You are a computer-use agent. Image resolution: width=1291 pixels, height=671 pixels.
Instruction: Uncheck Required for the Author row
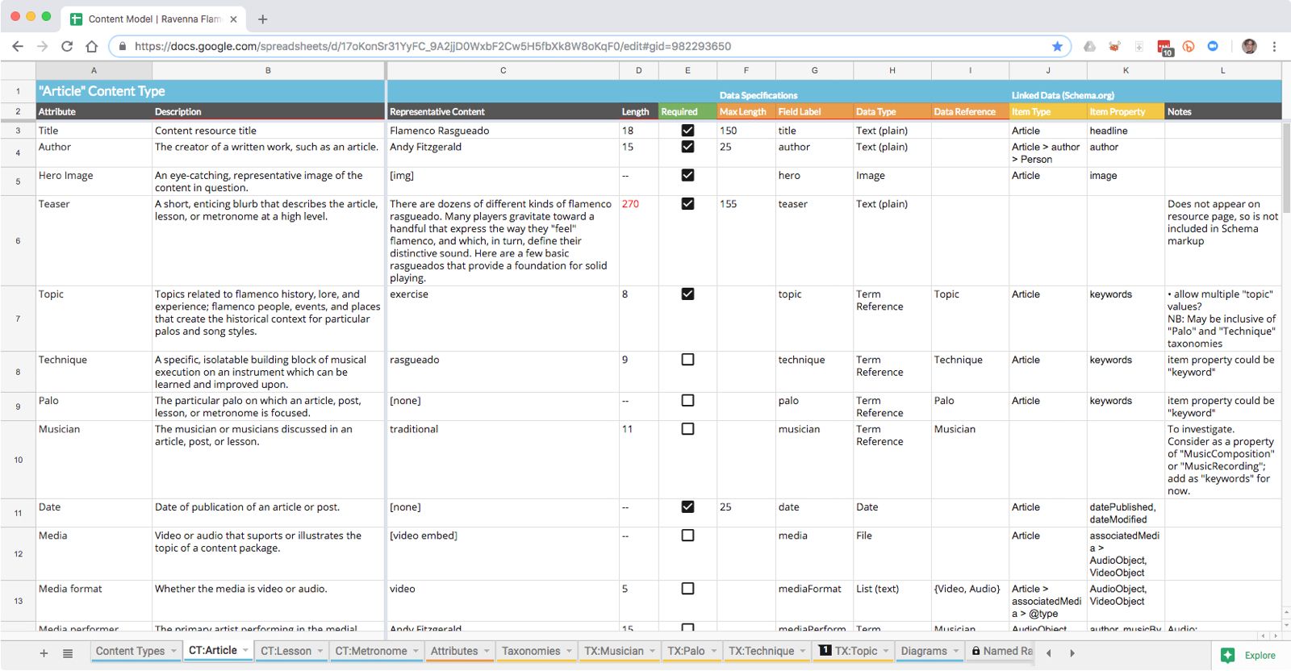click(687, 147)
